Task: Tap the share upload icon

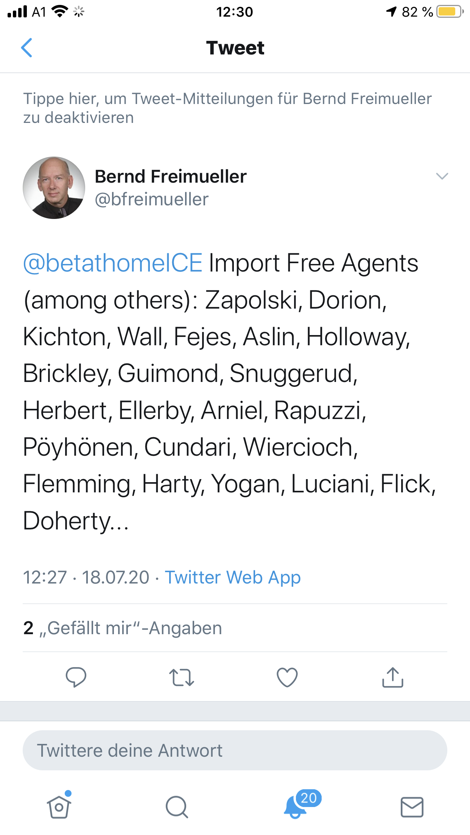Action: pos(393,677)
